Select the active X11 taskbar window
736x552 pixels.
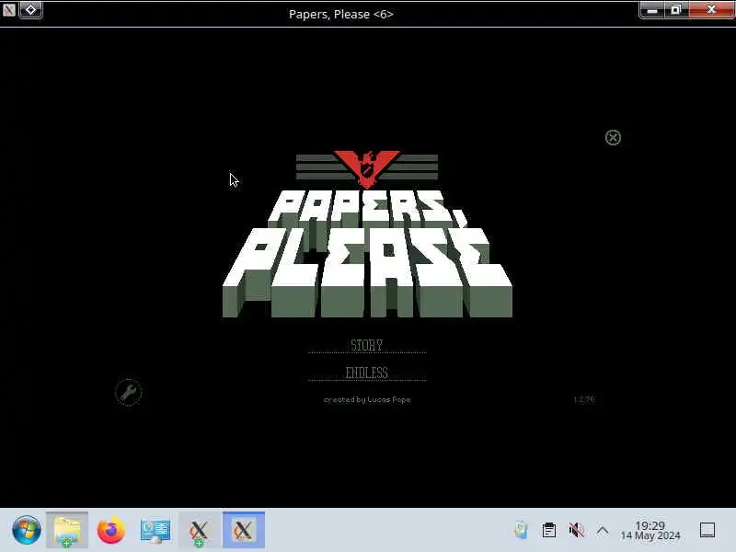click(244, 531)
